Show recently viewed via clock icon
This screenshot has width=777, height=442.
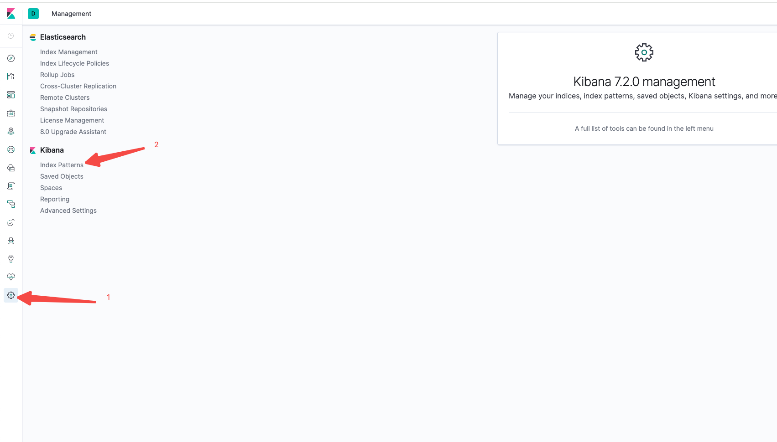pos(11,36)
